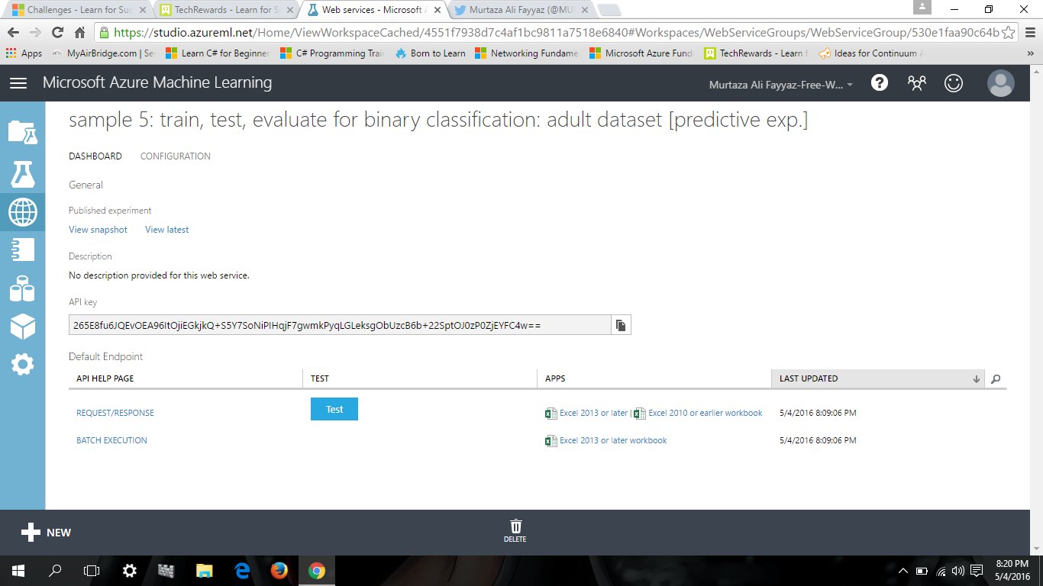Click the search magnifier in the endpoint table
Viewport: 1043px width, 586px height.
point(995,378)
